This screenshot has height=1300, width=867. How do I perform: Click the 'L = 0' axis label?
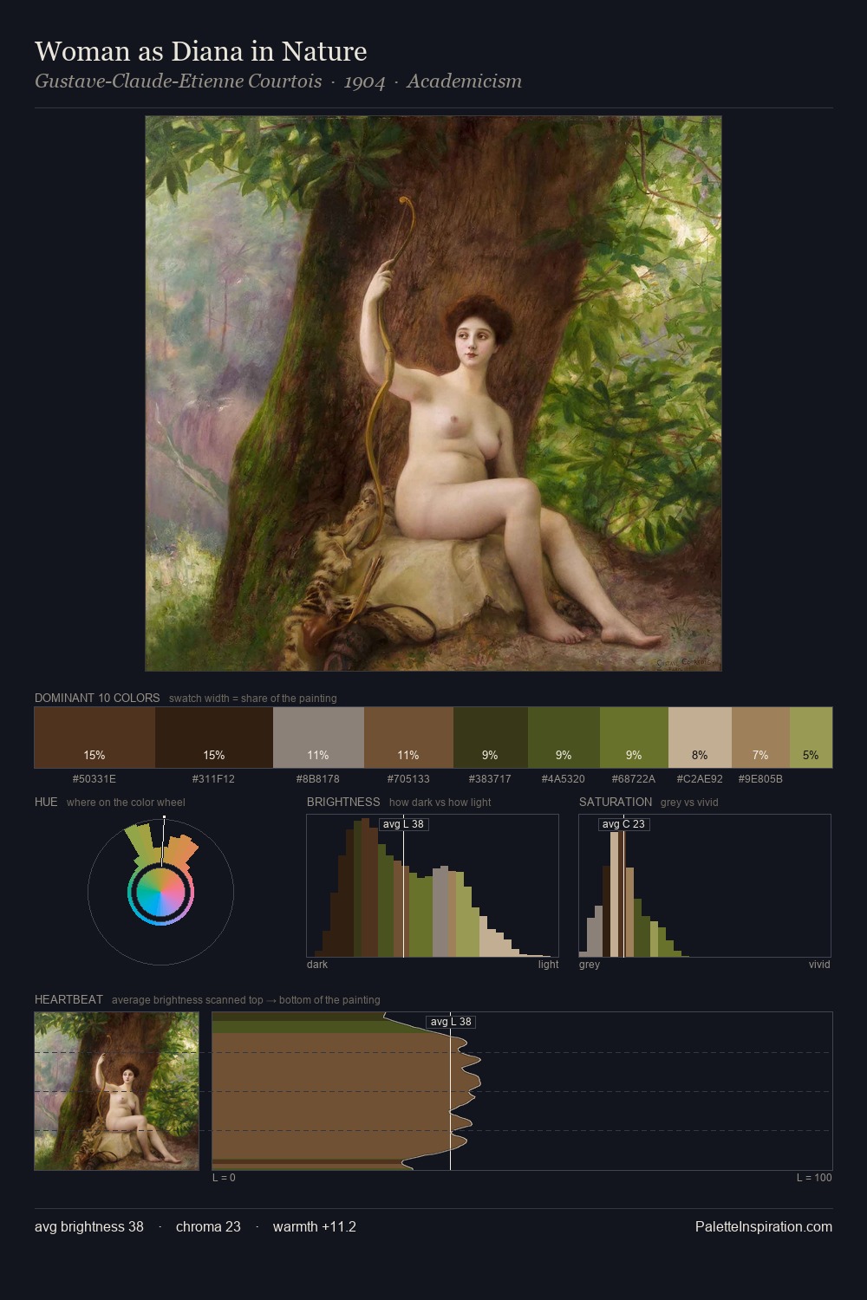pyautogui.click(x=224, y=1178)
